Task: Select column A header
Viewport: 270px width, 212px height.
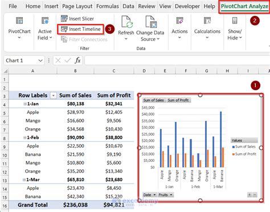Action: click(32, 71)
